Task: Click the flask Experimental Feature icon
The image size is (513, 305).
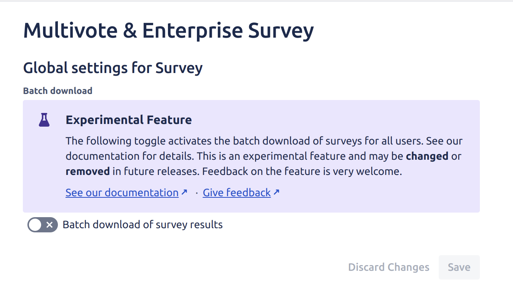Action: 44,120
